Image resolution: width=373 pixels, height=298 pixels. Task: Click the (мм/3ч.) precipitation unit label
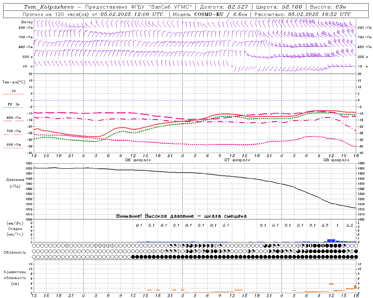(x=15, y=223)
